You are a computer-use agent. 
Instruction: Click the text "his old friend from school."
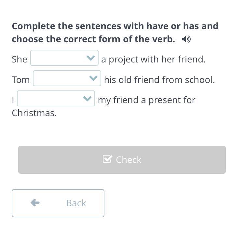click(159, 80)
